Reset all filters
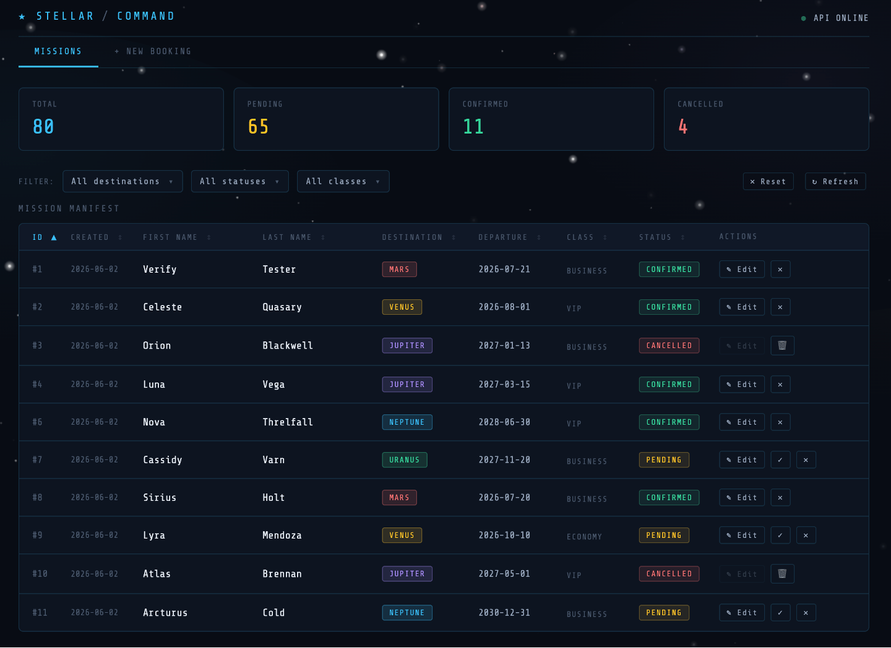Screen dimensions: 891x648 pos(768,182)
